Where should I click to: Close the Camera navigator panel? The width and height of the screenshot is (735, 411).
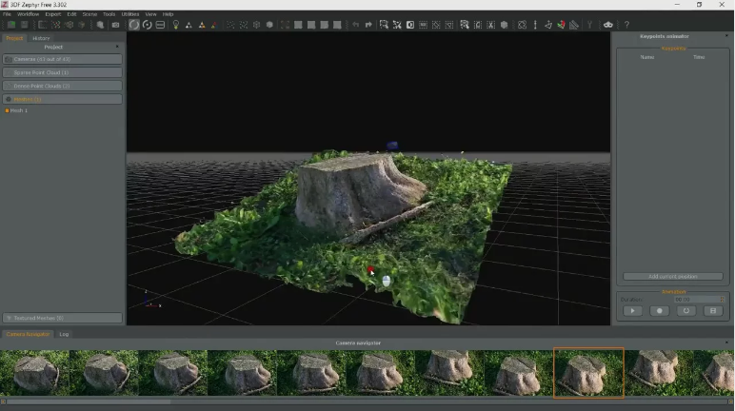pyautogui.click(x=727, y=343)
